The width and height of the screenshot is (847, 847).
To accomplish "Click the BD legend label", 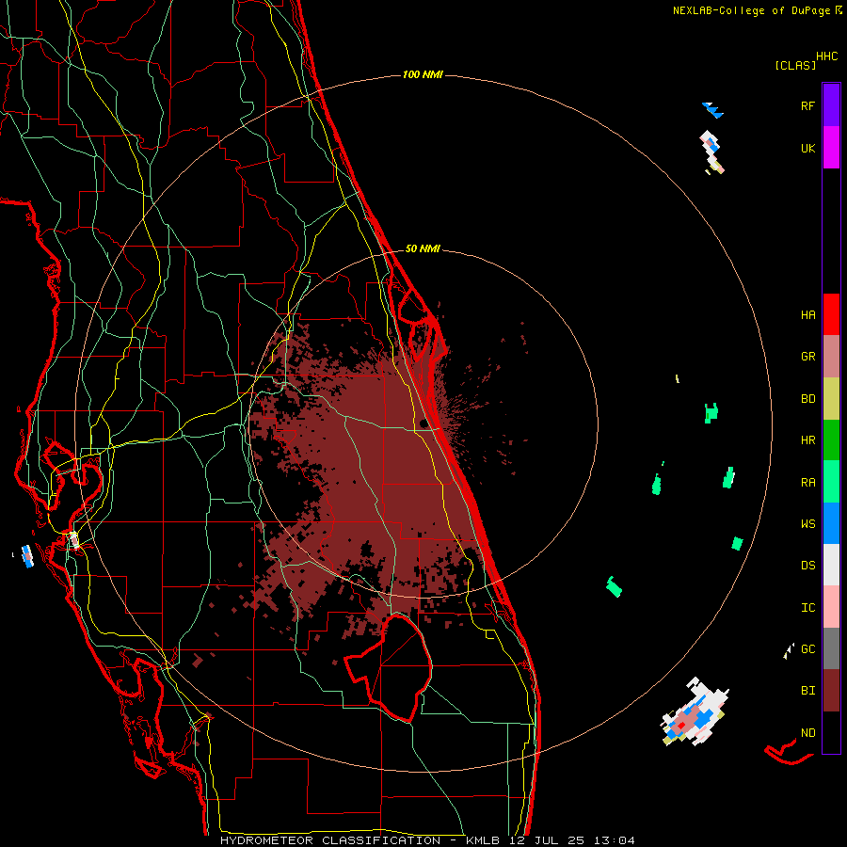I will 807,399.
